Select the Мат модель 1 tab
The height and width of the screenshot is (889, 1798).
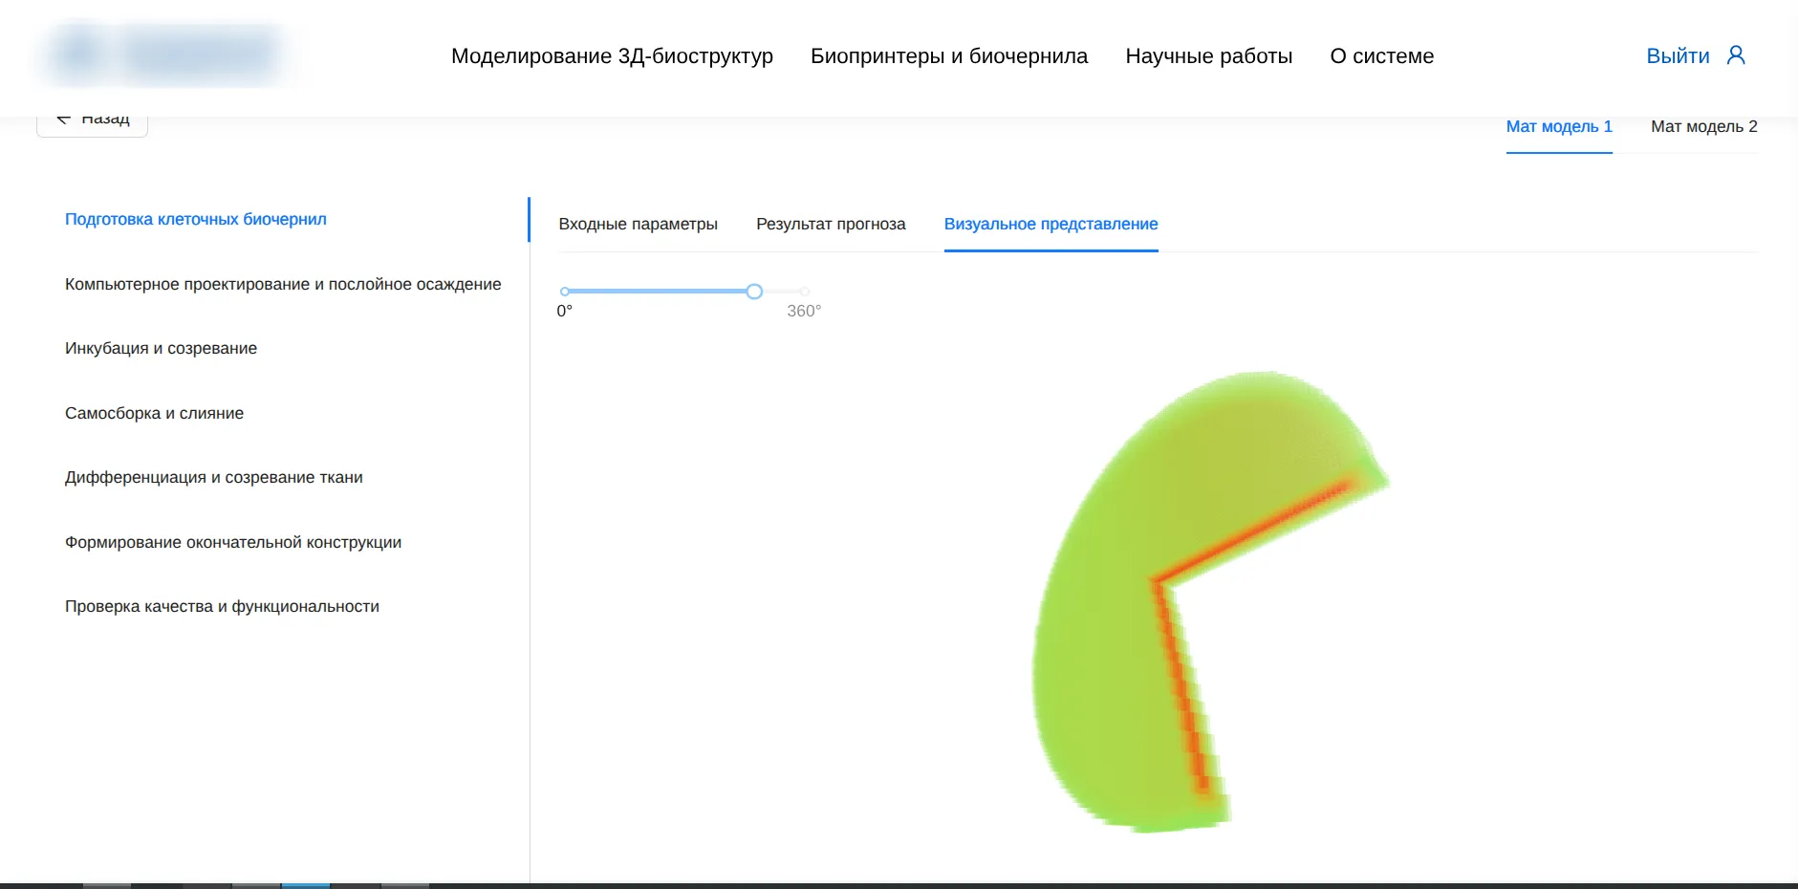click(x=1559, y=125)
